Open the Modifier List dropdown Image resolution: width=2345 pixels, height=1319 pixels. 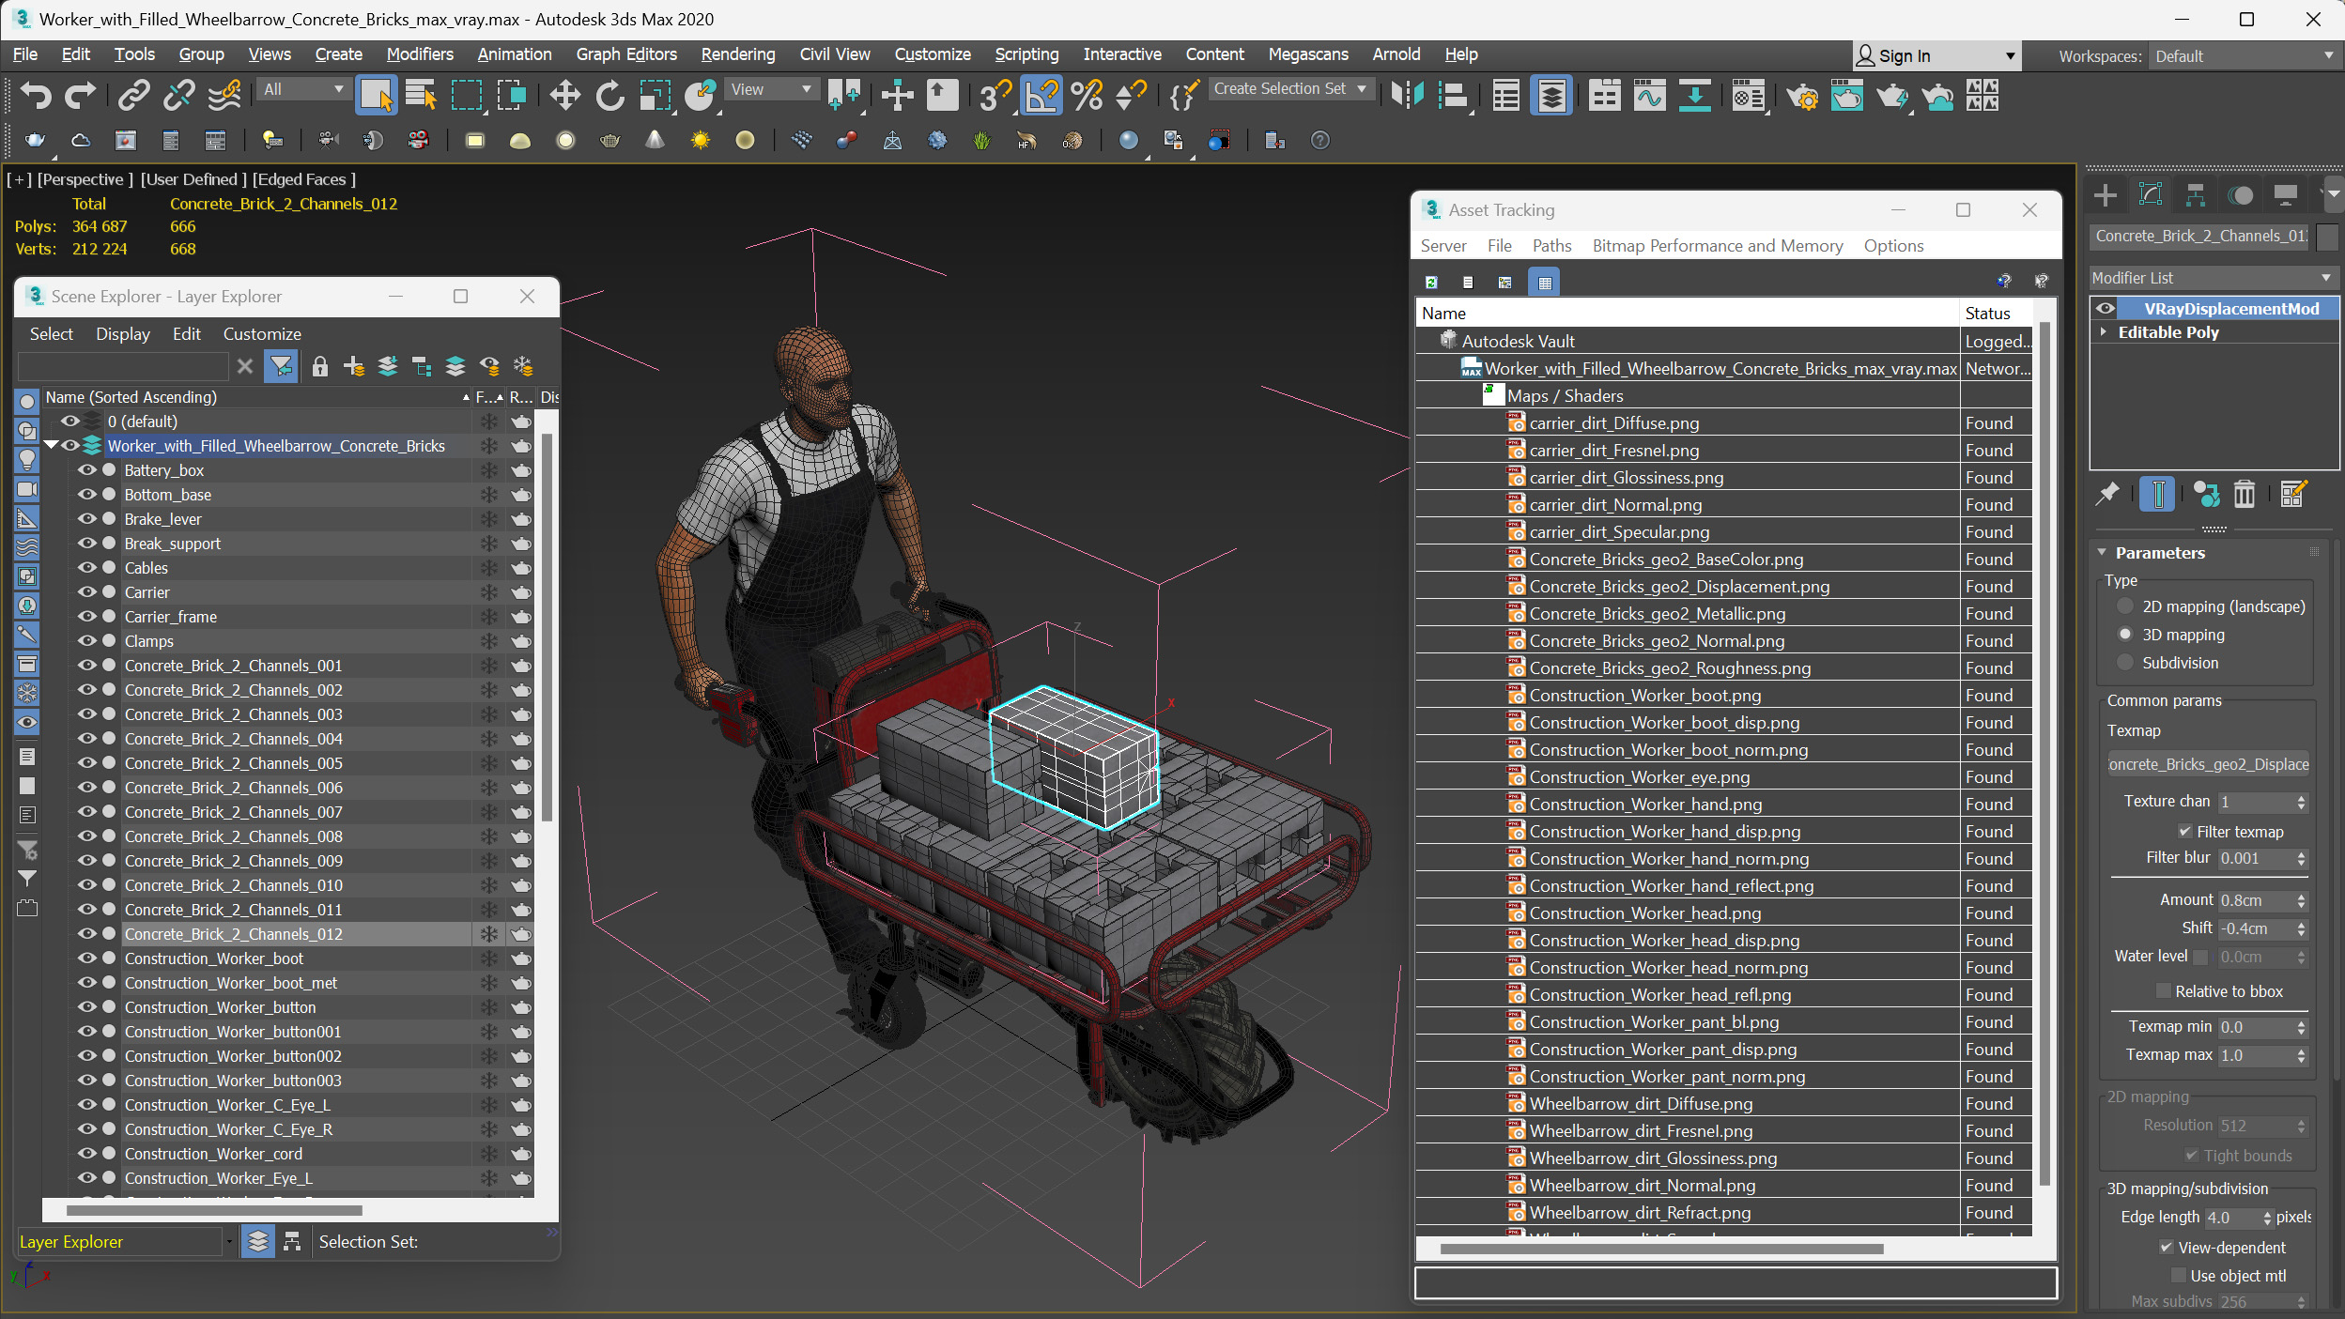(x=2212, y=278)
